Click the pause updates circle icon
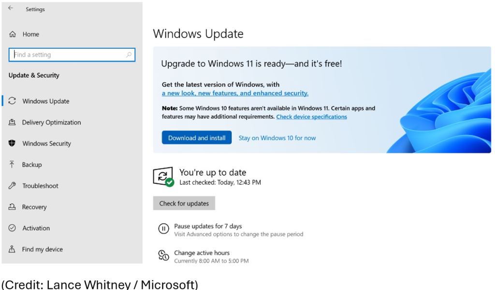The height and width of the screenshot is (290, 495). pos(163,229)
